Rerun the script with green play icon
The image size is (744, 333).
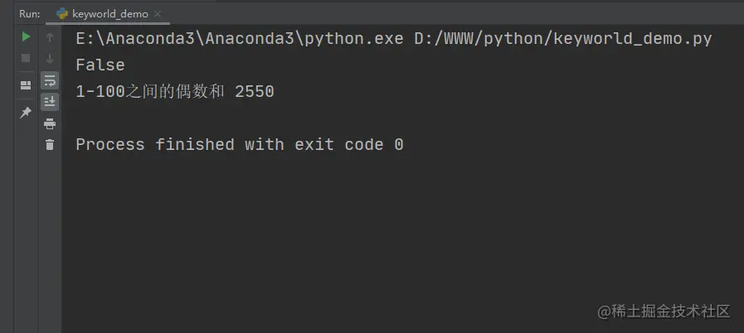tap(26, 36)
